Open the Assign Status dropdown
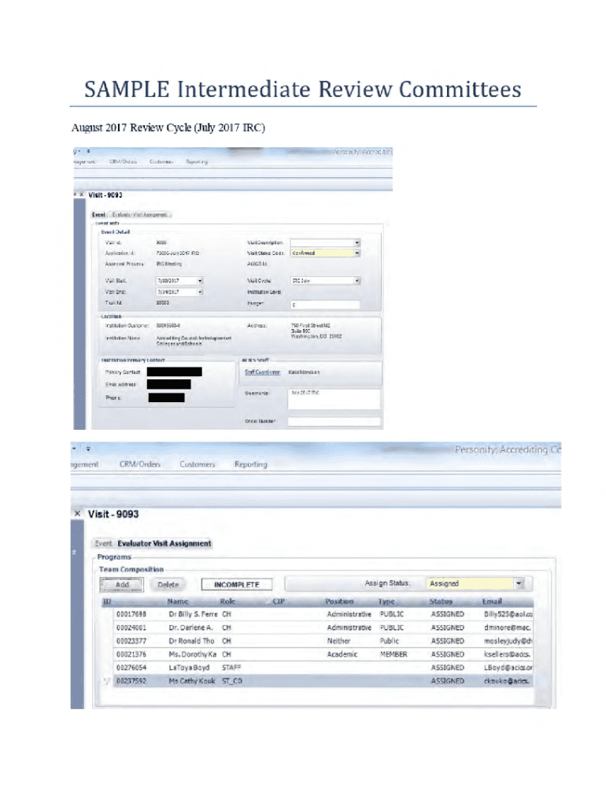This screenshot has width=606, height=806. tap(519, 583)
